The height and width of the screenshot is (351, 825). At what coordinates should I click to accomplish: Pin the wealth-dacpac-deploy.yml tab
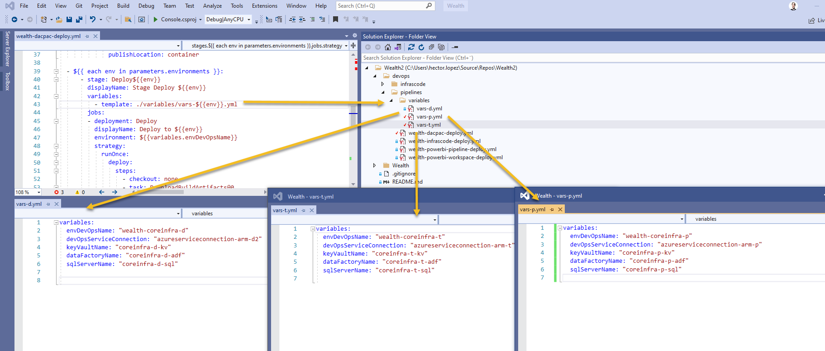[x=87, y=36]
